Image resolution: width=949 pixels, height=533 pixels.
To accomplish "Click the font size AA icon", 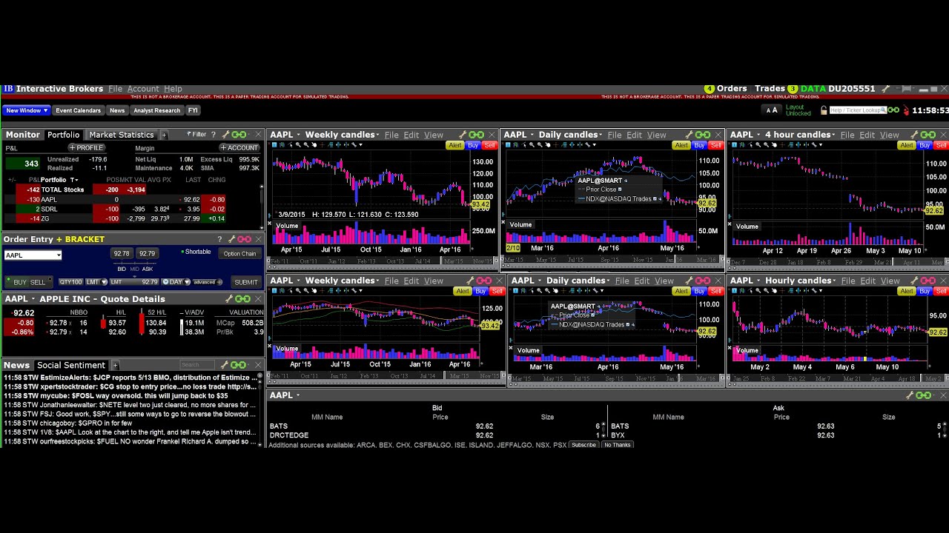I will point(772,110).
